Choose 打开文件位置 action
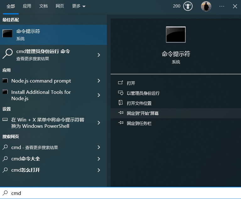The height and width of the screenshot is (199, 241). [x=176, y=103]
